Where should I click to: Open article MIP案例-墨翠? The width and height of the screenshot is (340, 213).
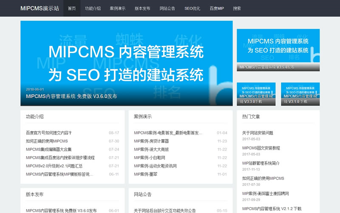145,174
